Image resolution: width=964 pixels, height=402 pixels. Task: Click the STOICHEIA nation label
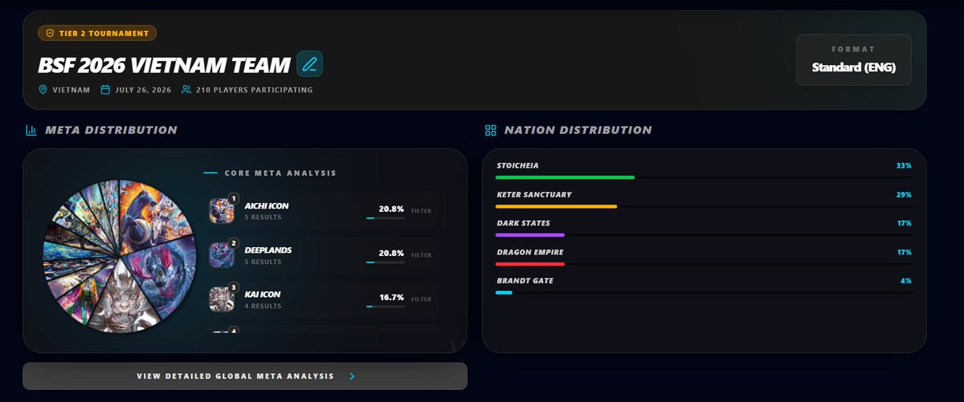517,165
